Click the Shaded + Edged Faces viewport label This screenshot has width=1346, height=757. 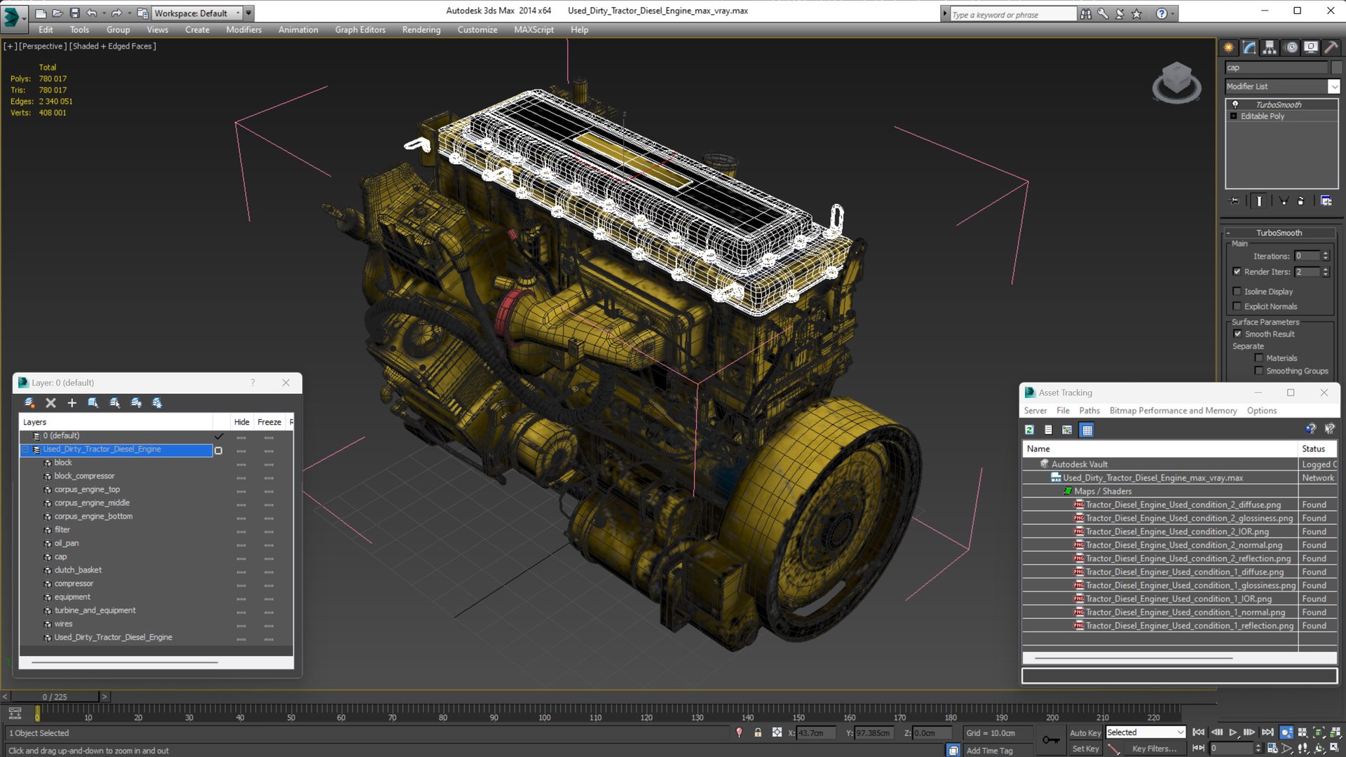click(x=113, y=46)
